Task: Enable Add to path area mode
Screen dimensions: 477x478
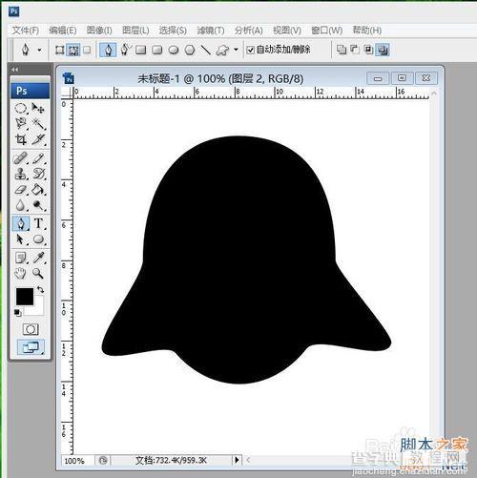Action: pyautogui.click(x=342, y=50)
